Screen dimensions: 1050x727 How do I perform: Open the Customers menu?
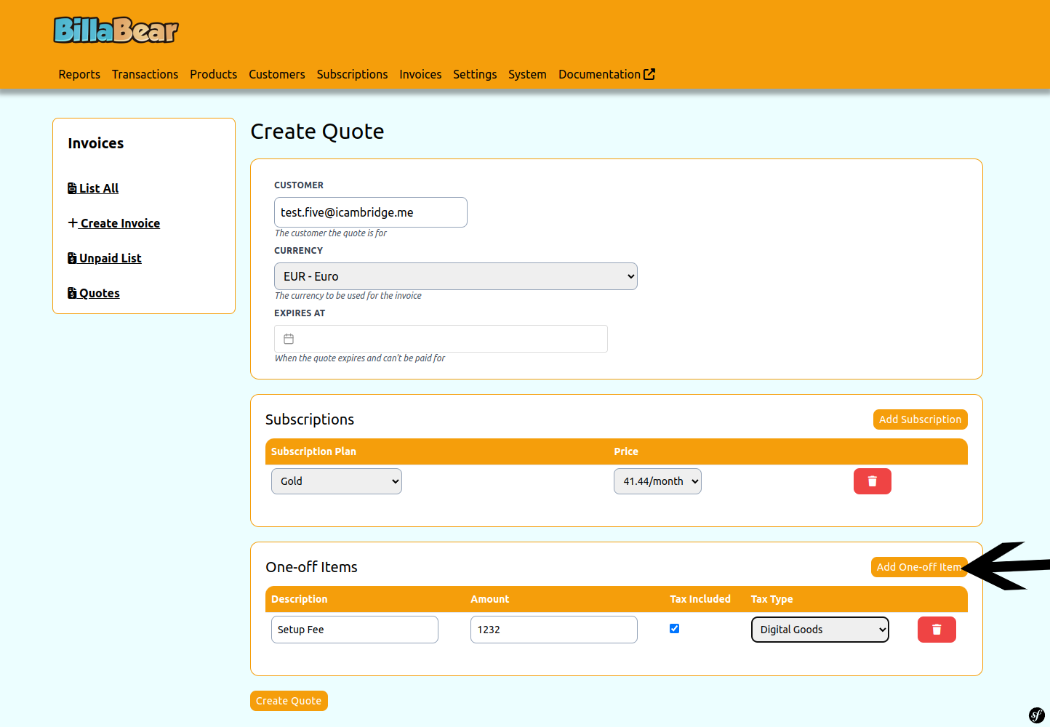click(277, 74)
